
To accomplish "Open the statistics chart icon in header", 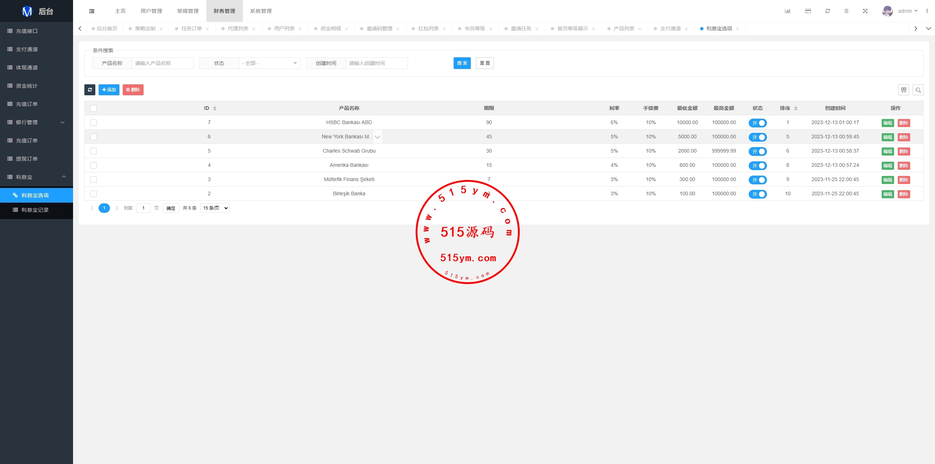I will click(x=787, y=11).
